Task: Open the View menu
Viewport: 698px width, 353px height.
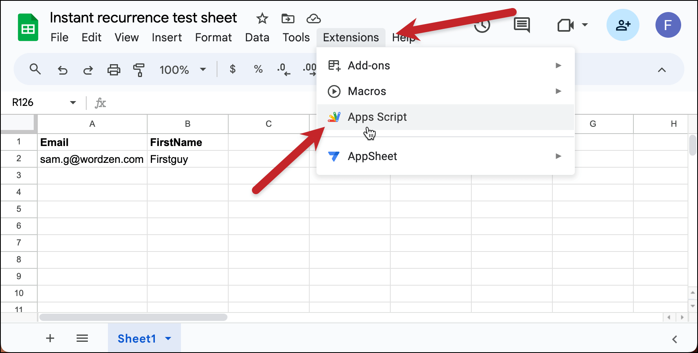Action: 127,37
